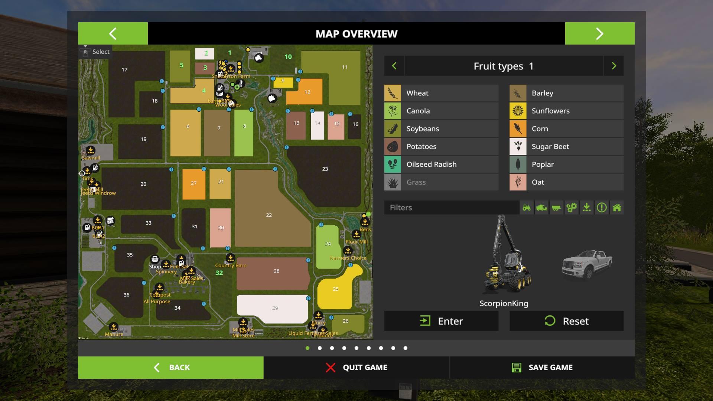The height and width of the screenshot is (401, 713).
Task: Click the trailer/equipment filter icon
Action: pos(556,207)
